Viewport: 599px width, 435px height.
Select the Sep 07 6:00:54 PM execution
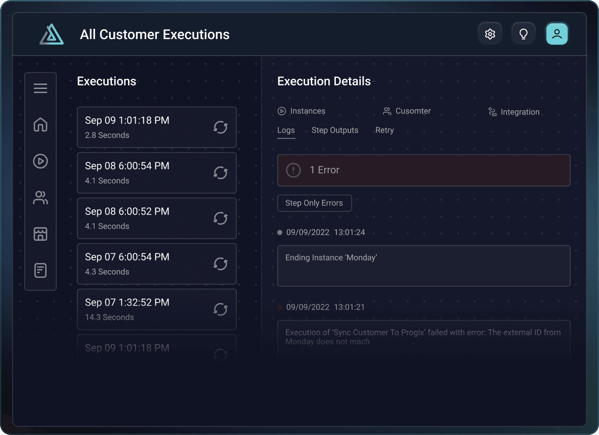pyautogui.click(x=157, y=264)
